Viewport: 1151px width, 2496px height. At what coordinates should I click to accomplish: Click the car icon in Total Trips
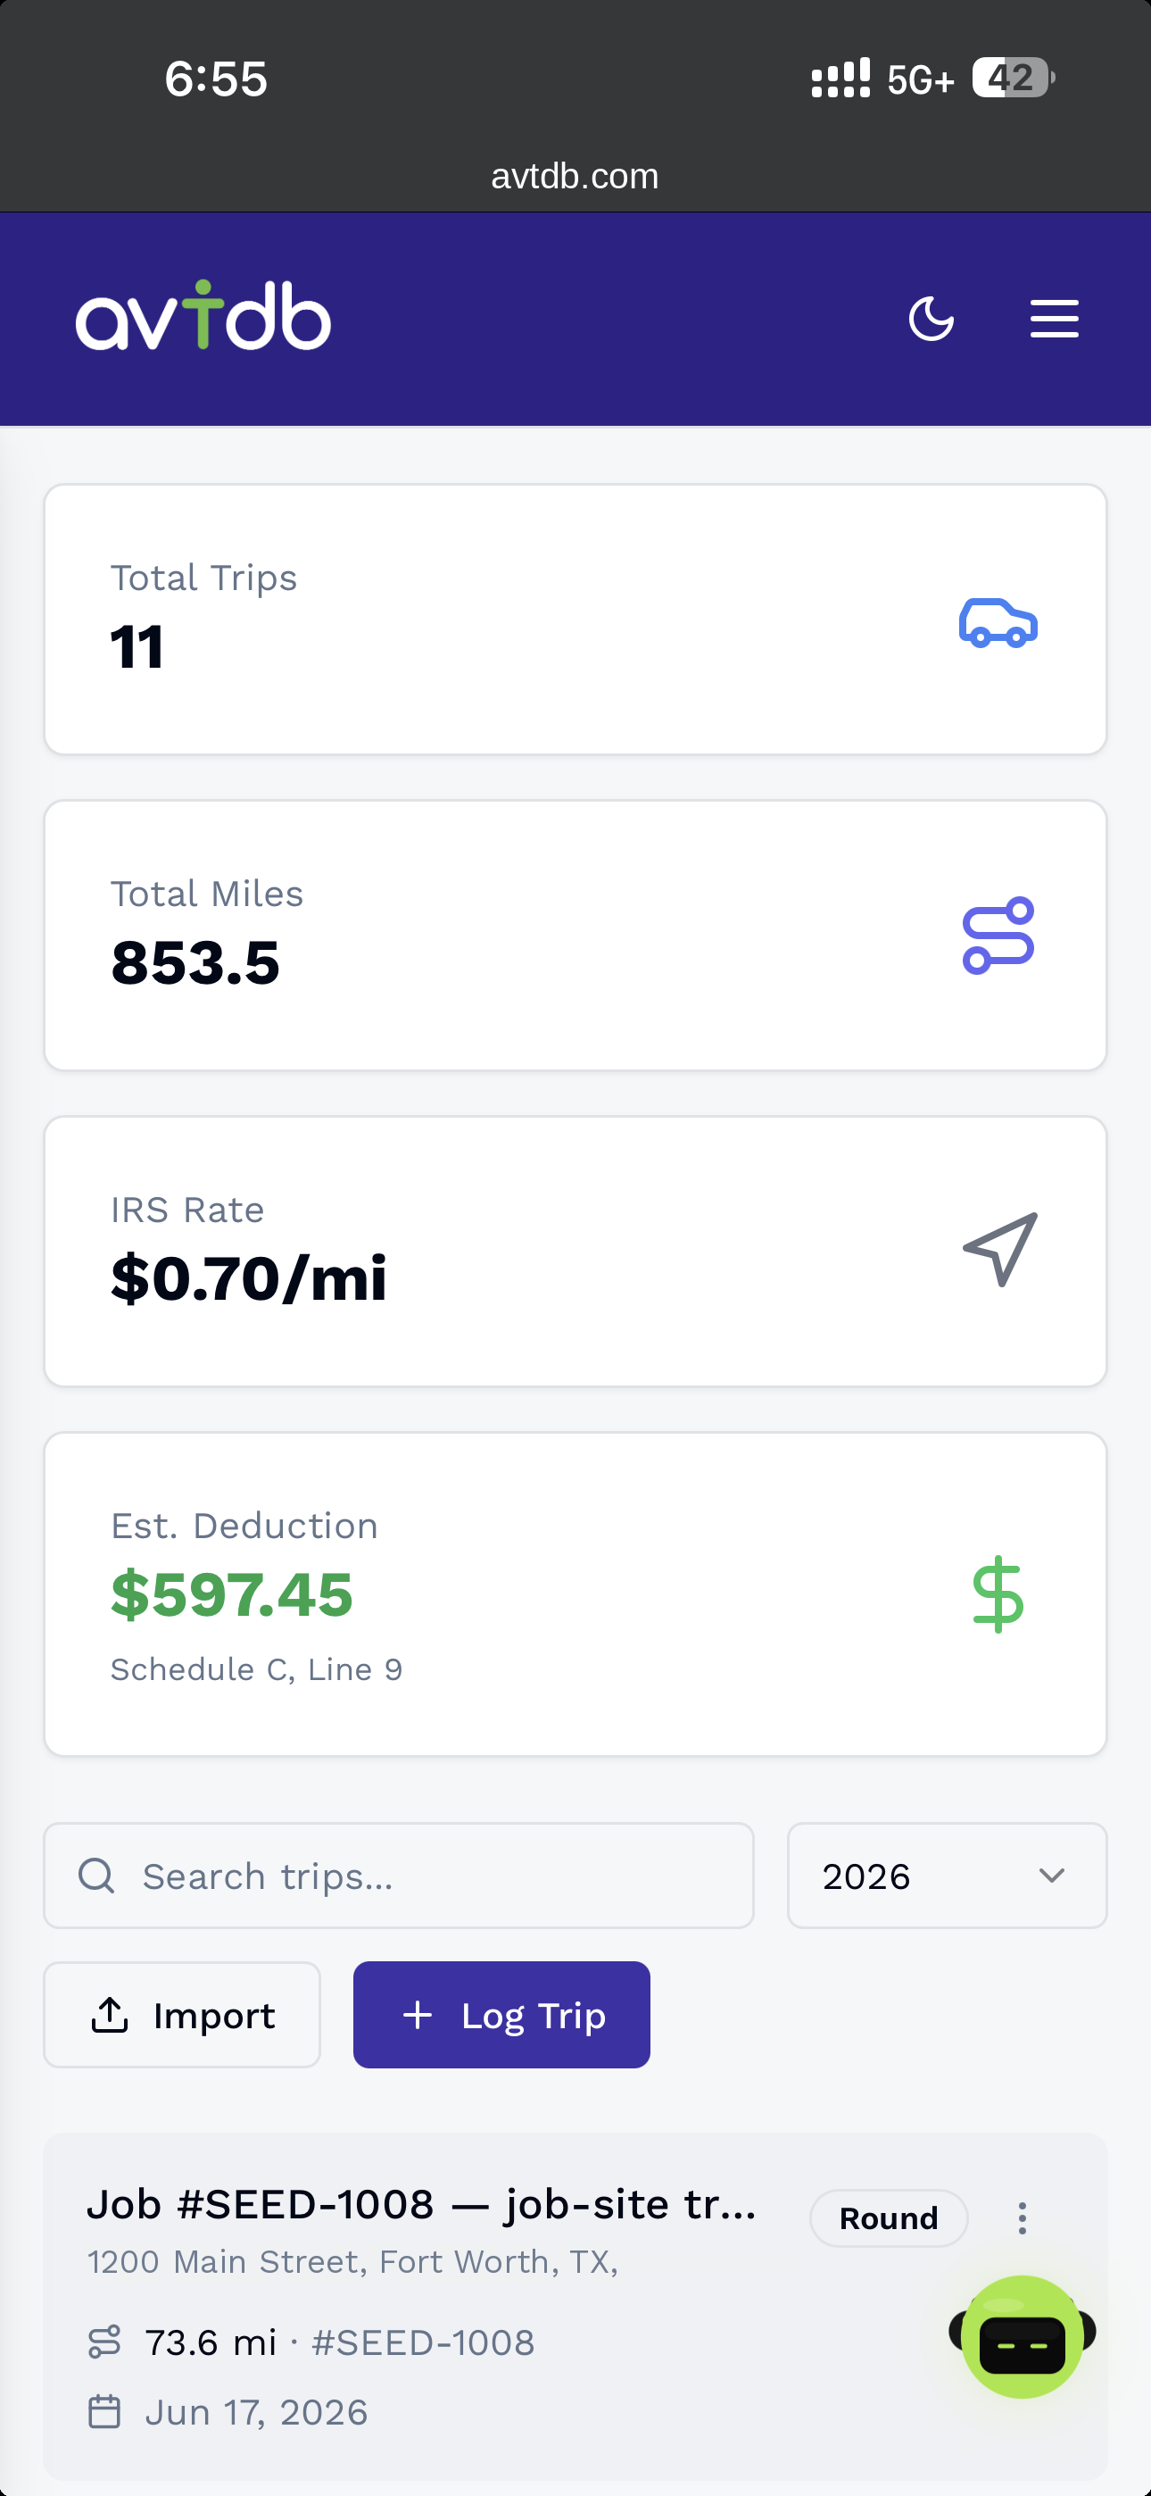(x=998, y=623)
